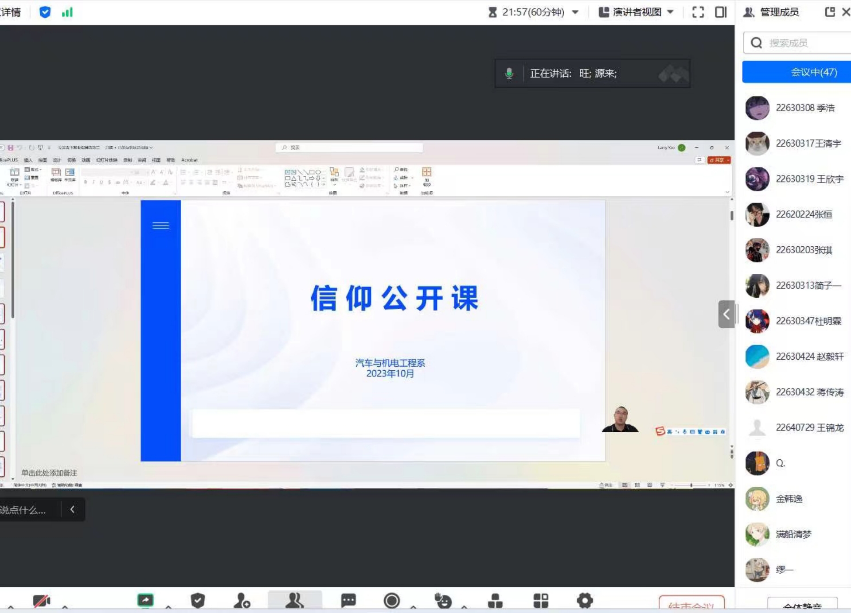This screenshot has height=613, width=851.
Task: Open the reactions hand emoji icon
Action: (443, 601)
